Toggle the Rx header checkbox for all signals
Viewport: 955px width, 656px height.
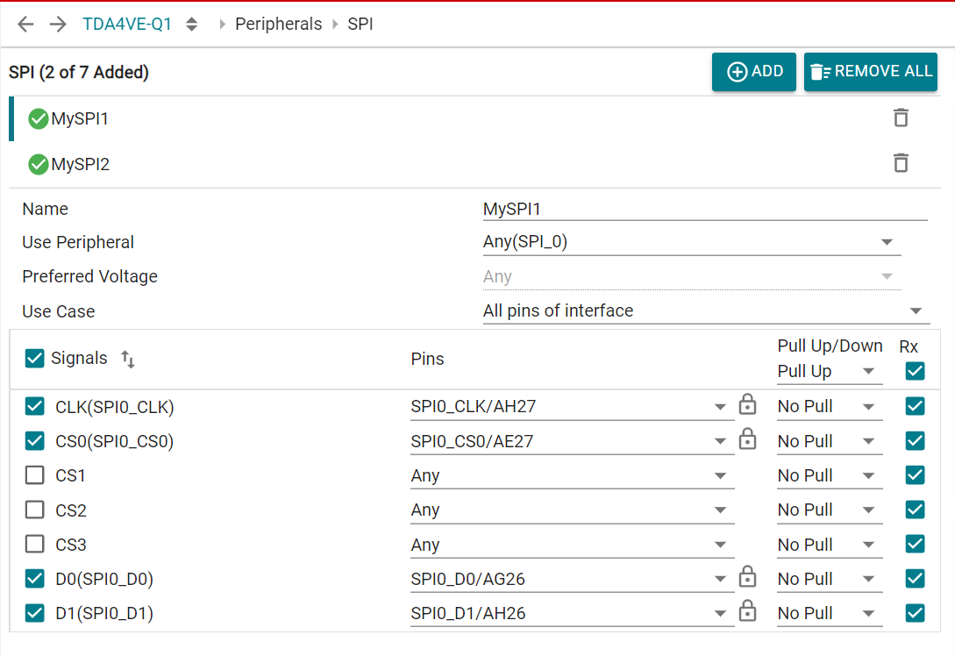(x=915, y=371)
